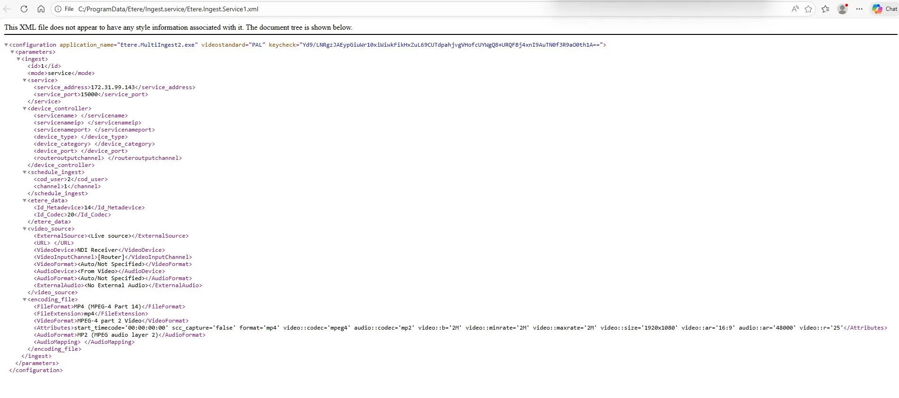
Task: Collapse the video_source node
Action: [x=25, y=229]
